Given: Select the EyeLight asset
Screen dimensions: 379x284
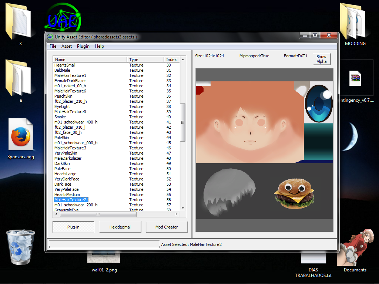Looking at the screenshot, I should 117,106.
